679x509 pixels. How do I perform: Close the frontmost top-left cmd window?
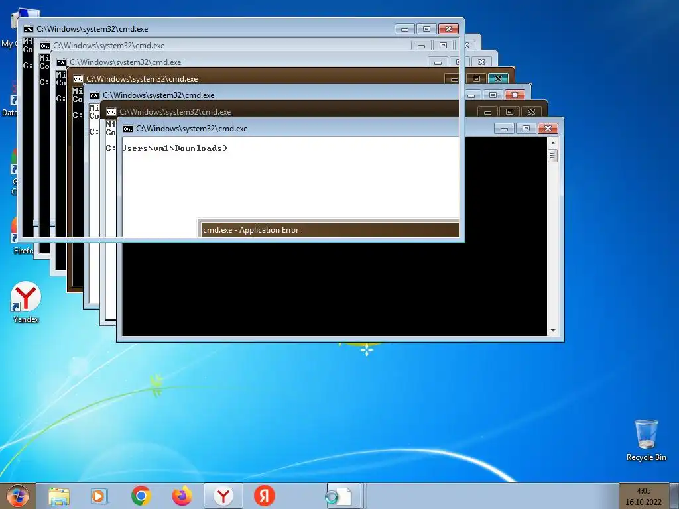[449, 29]
